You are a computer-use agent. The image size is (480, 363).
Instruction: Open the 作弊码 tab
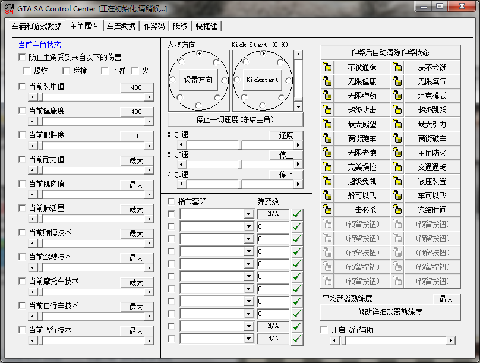pos(154,26)
